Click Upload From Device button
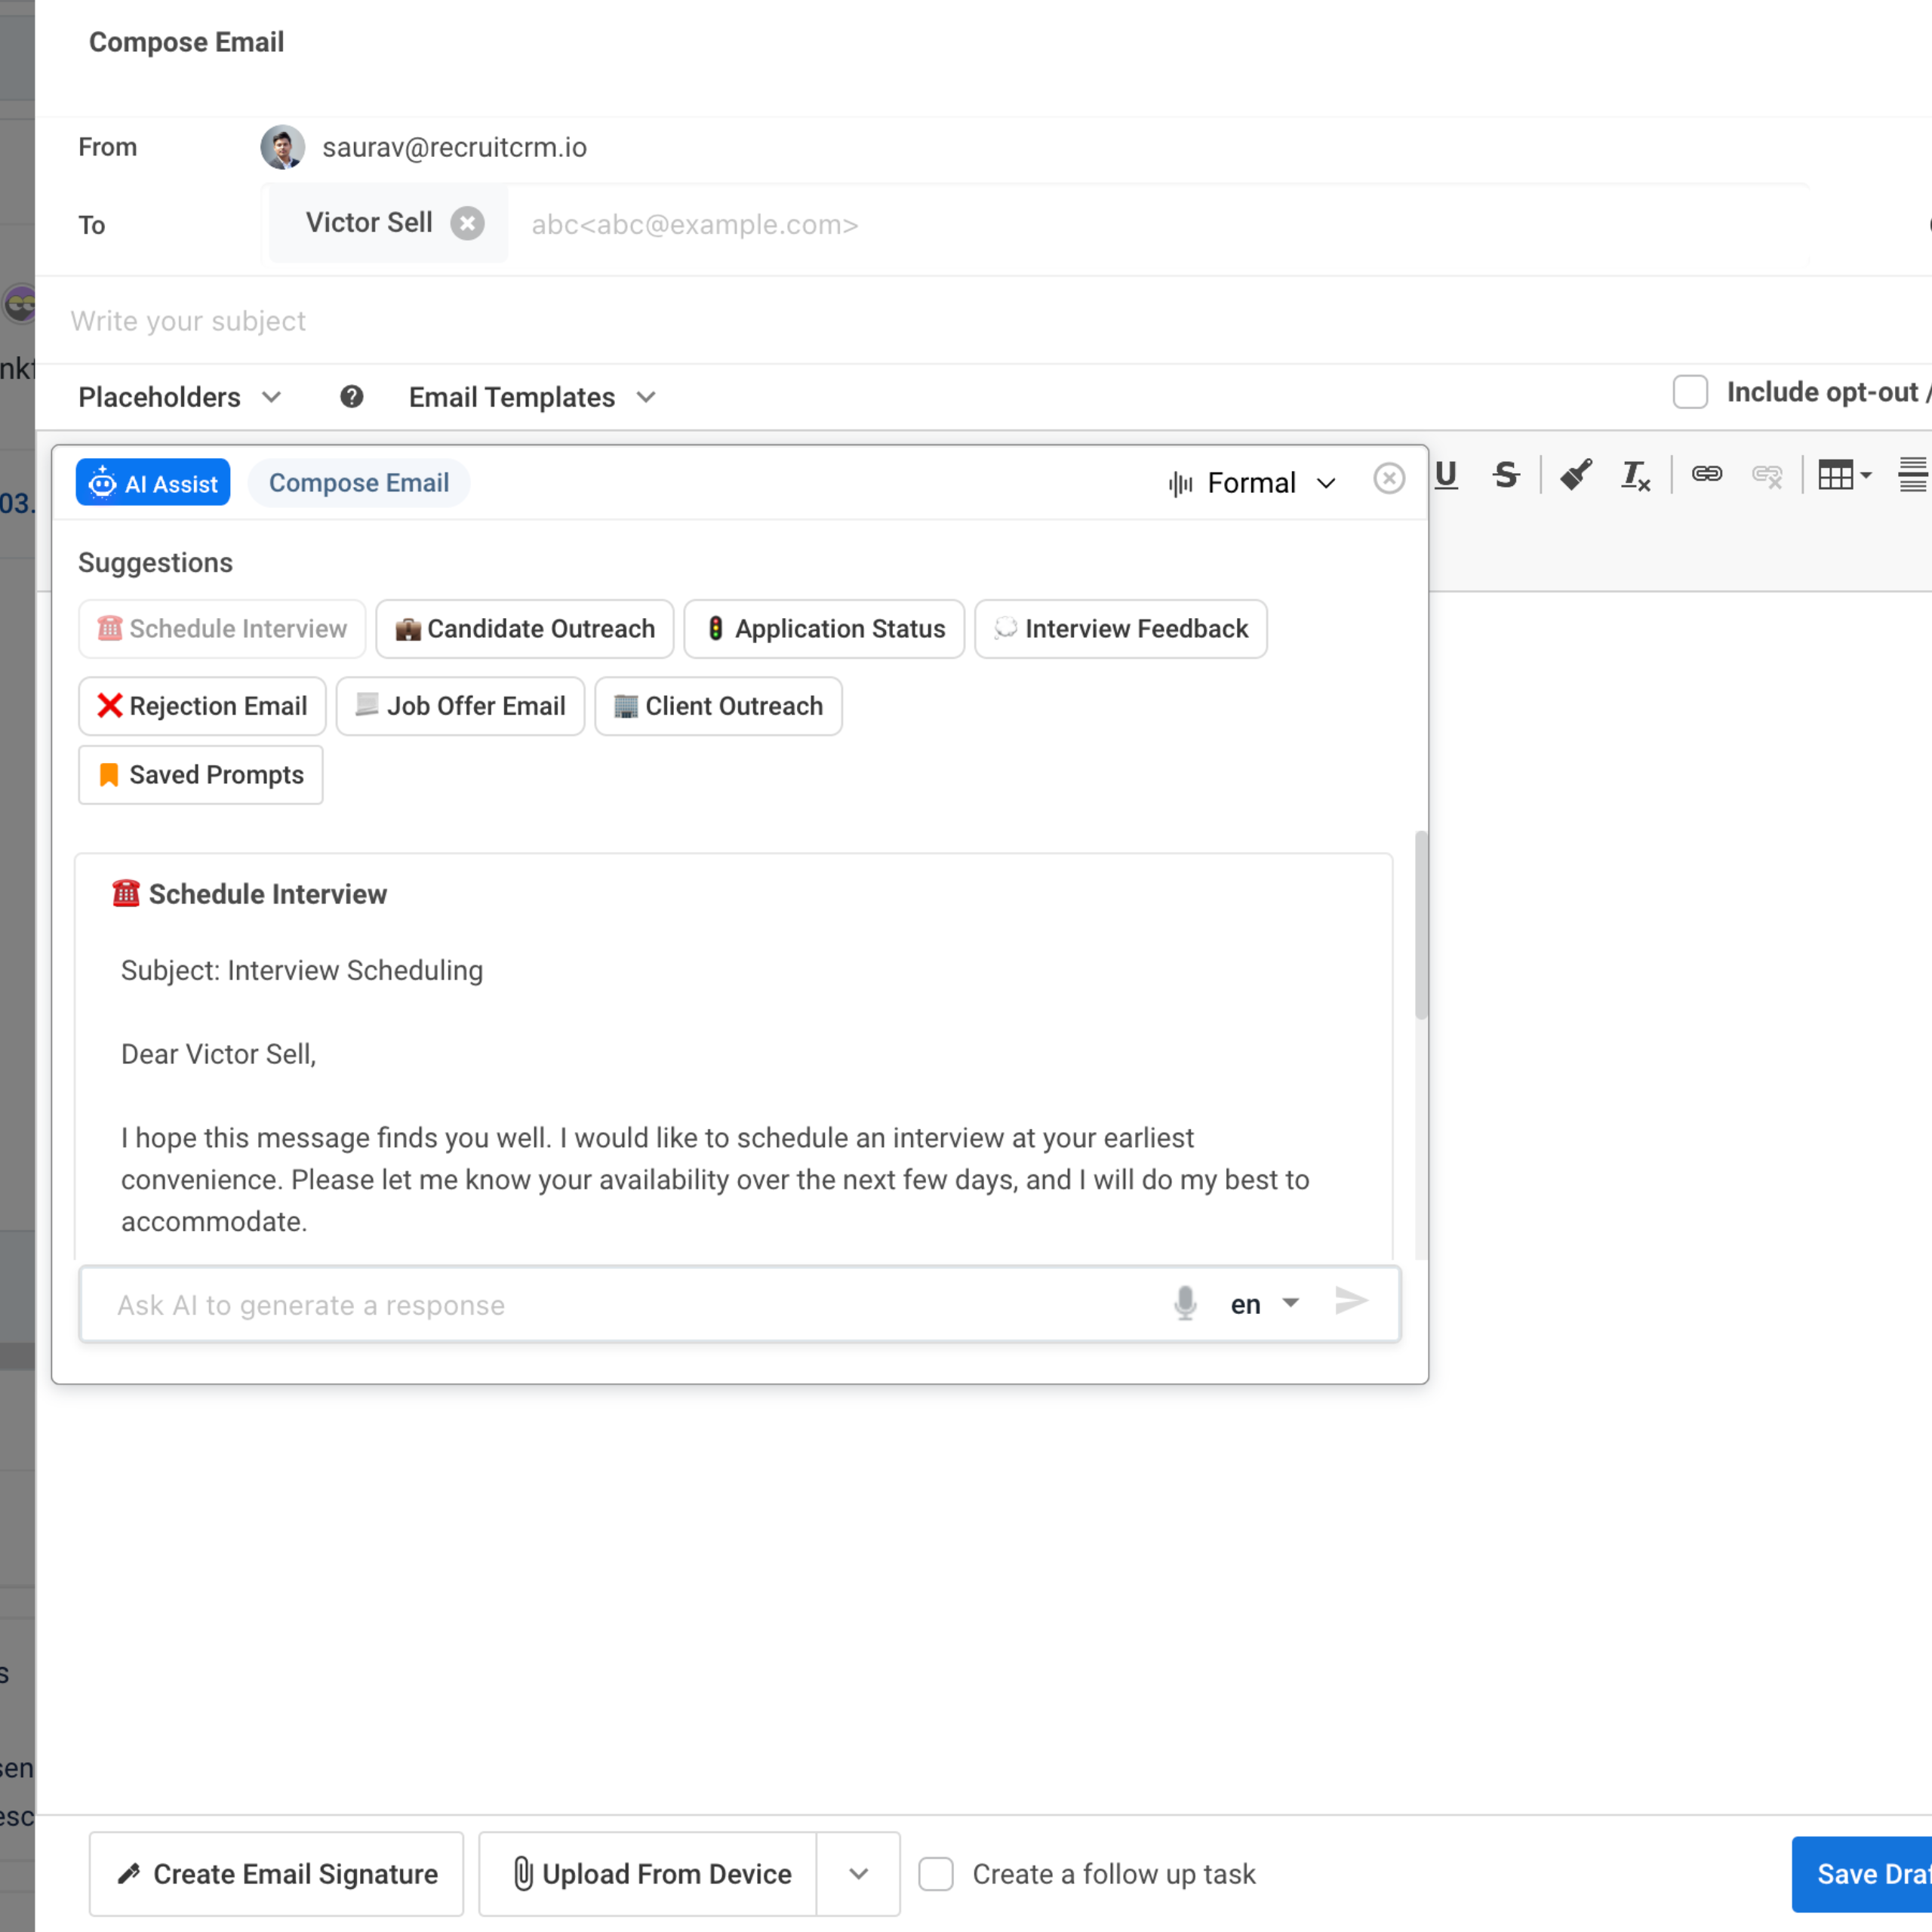Viewport: 1932px width, 1932px height. 648,1874
